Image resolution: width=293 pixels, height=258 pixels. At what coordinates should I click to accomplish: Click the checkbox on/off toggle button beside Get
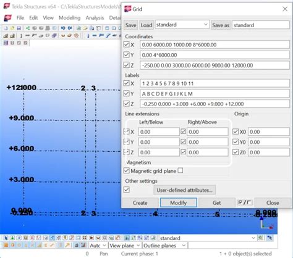coord(245,202)
